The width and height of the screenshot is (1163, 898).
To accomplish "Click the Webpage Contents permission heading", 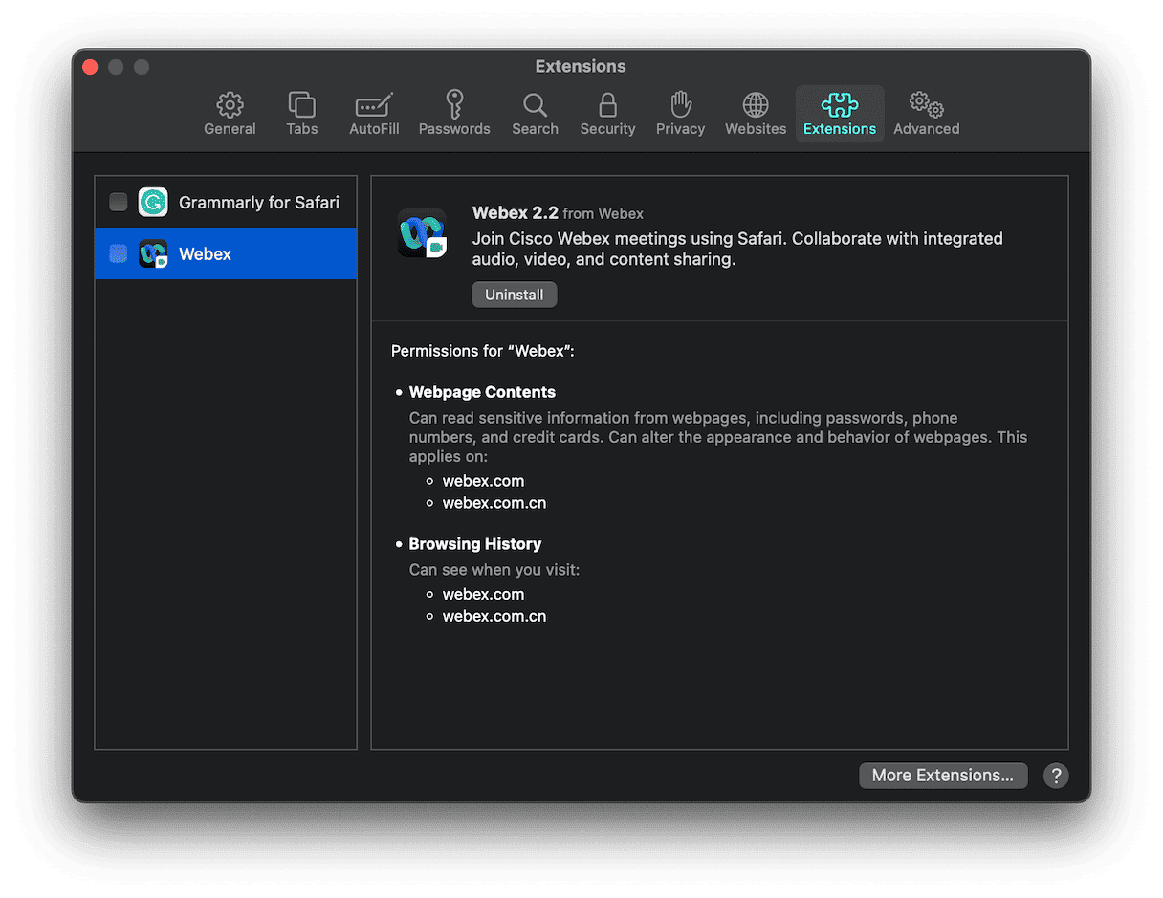I will (482, 392).
